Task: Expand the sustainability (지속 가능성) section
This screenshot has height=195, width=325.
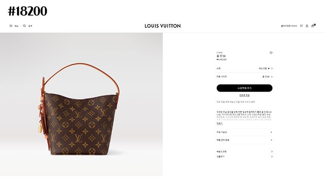Action: (x=245, y=132)
